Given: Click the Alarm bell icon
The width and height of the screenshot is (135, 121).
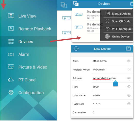Looking at the screenshot, I should (11, 55).
